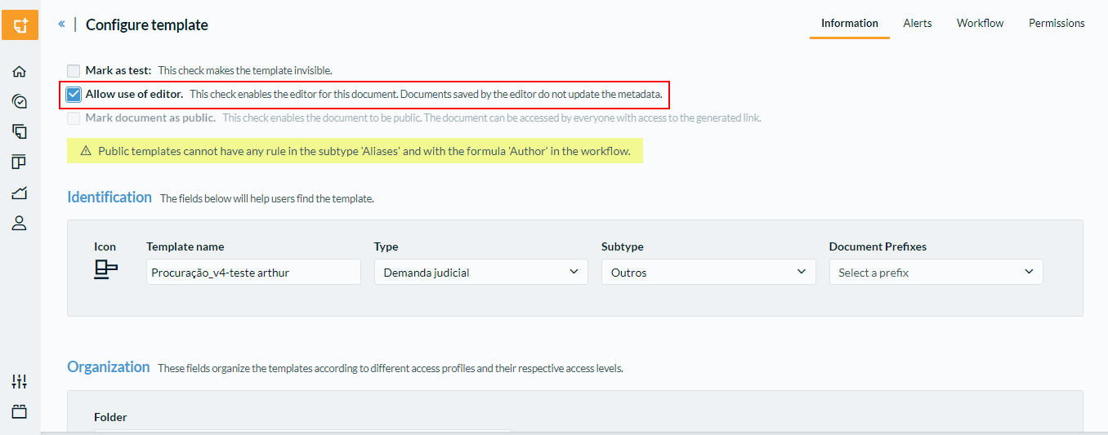Image resolution: width=1108 pixels, height=435 pixels.
Task: Click the Identification section heading
Action: click(x=109, y=198)
